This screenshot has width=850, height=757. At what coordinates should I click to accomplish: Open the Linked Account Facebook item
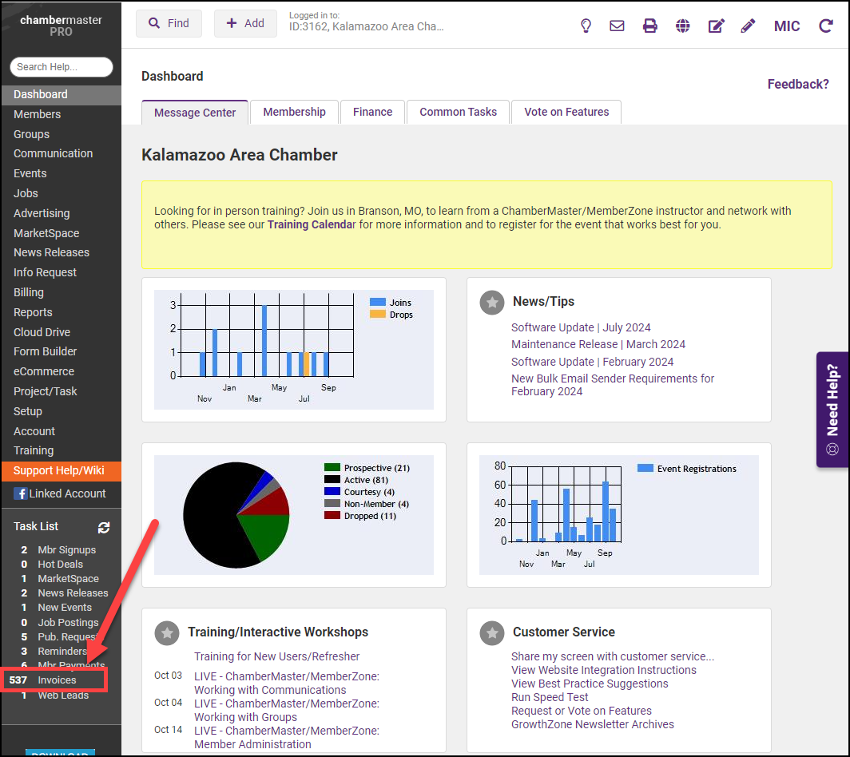click(60, 493)
